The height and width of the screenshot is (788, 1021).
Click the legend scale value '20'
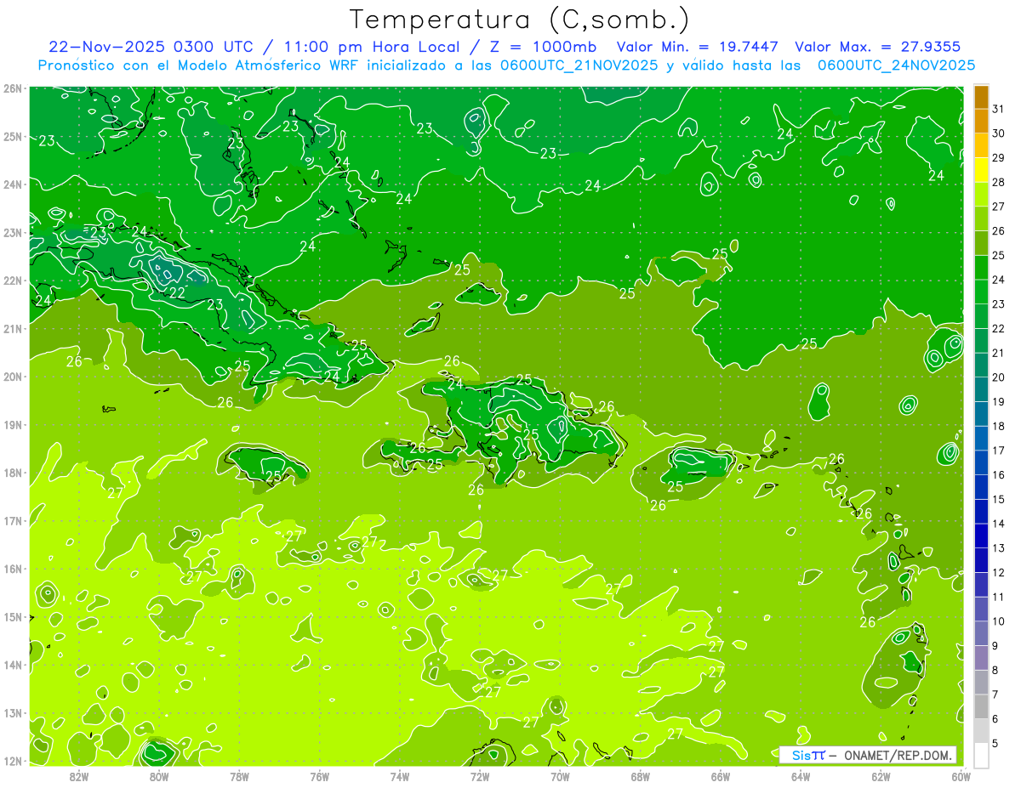pos(999,377)
